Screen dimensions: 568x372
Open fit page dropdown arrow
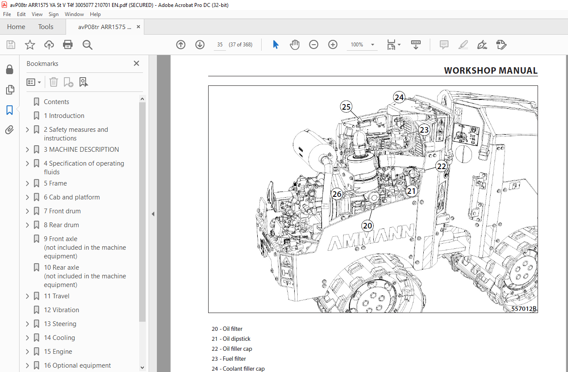point(399,45)
